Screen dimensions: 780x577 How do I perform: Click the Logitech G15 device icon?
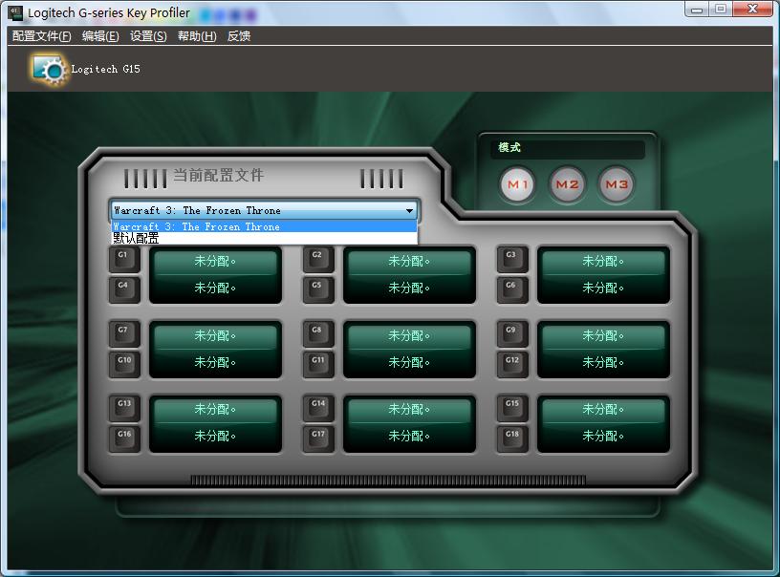click(48, 70)
